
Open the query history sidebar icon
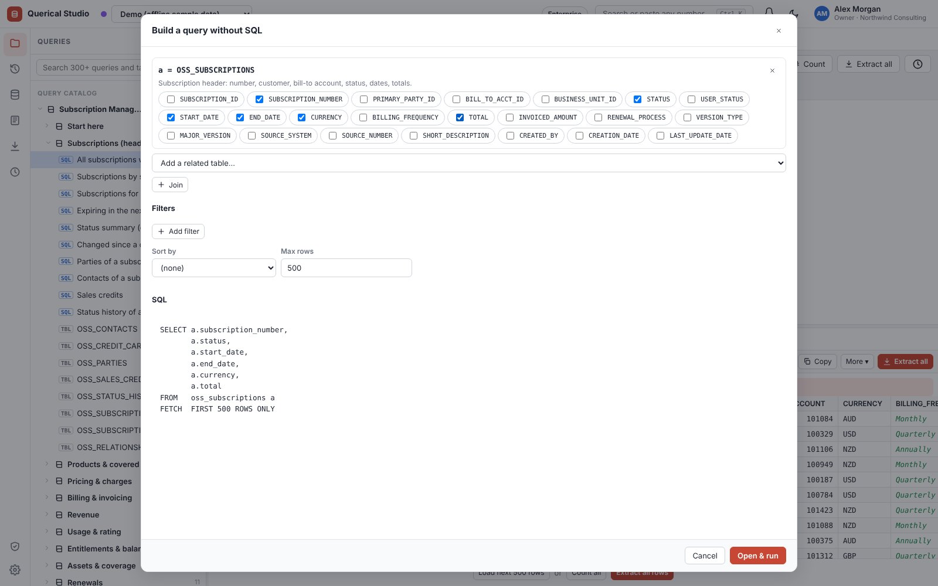point(15,69)
